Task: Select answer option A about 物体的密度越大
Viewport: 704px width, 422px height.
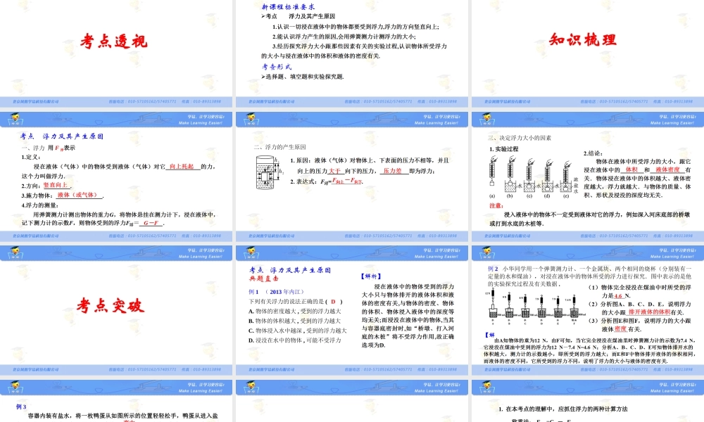Action: [x=293, y=310]
